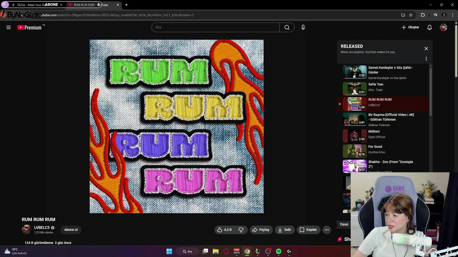This screenshot has height=257, width=458.
Task: Open the media control icon in toolbar
Action: pos(435,15)
